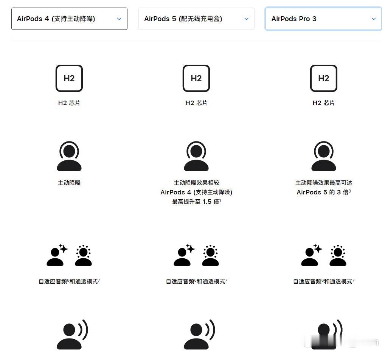Click the H2 chip icon under AirPods Pro 3
Image resolution: width=382 pixels, height=351 pixels.
click(323, 78)
